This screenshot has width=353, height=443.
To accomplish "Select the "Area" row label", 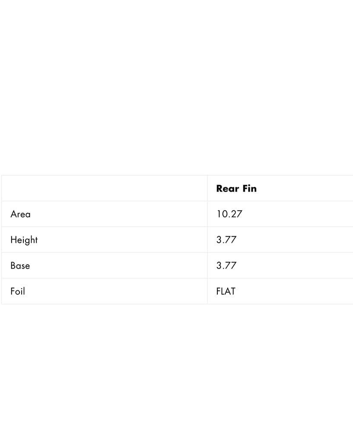I will point(21,214).
